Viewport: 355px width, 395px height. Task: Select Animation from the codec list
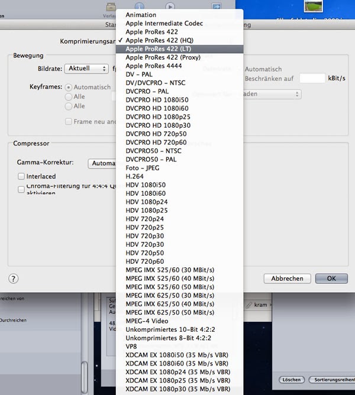point(179,15)
